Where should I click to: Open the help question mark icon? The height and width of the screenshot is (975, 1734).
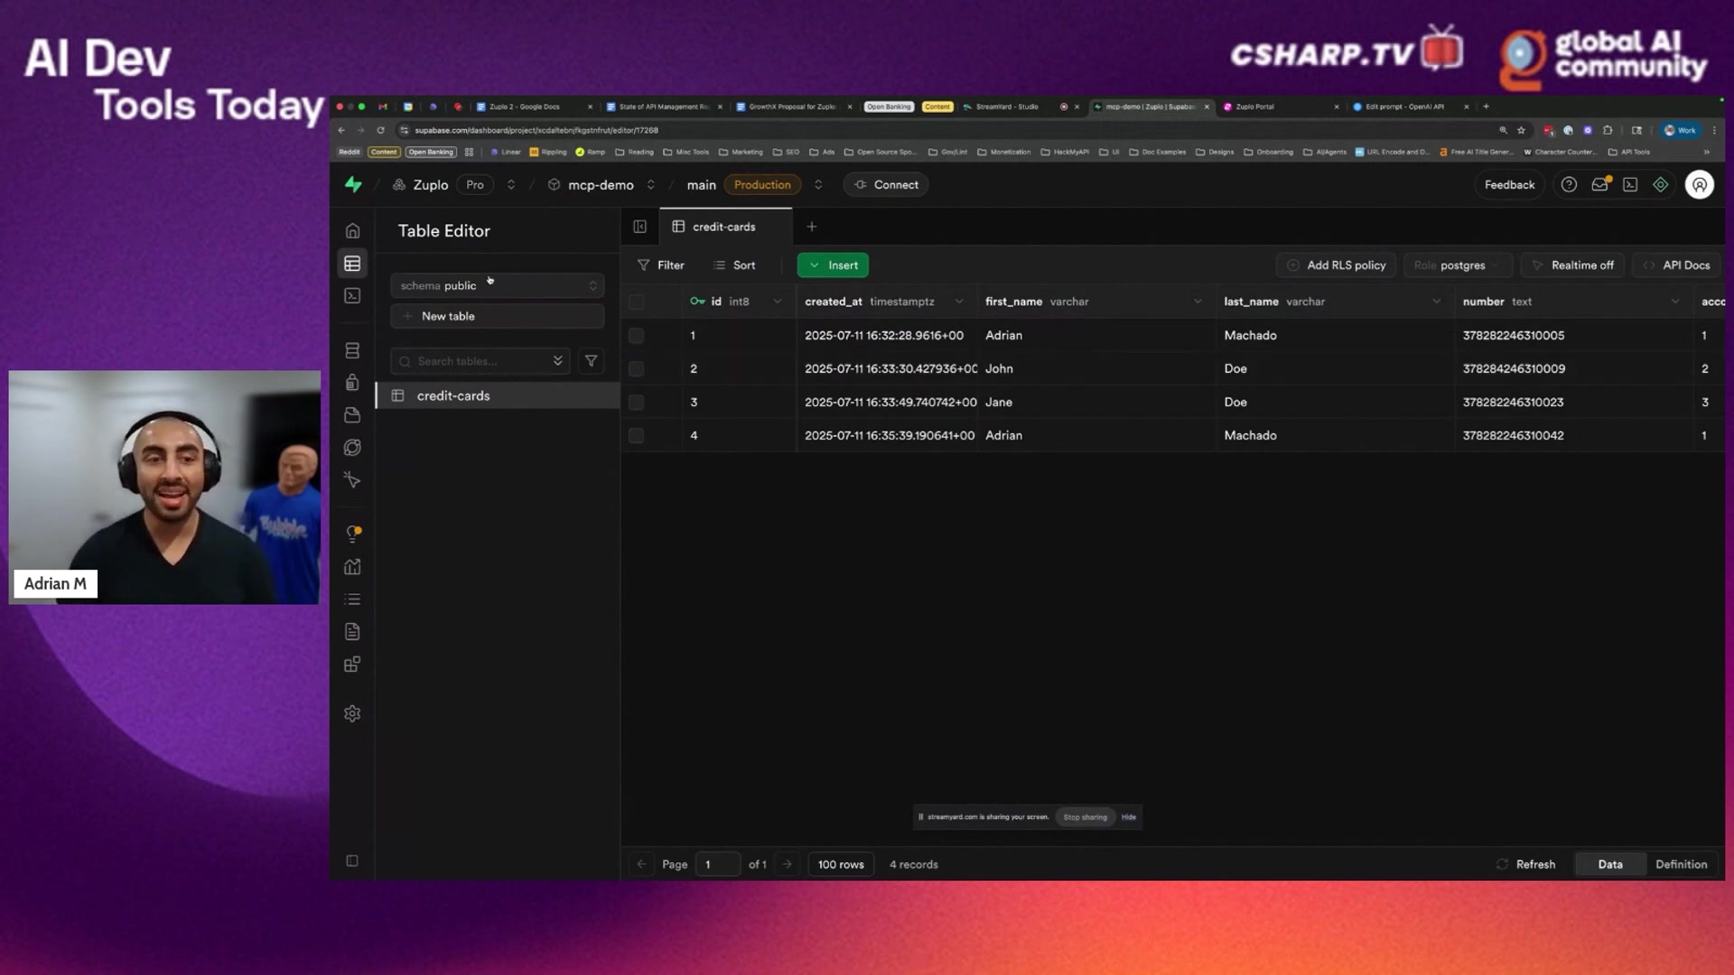coord(1569,185)
